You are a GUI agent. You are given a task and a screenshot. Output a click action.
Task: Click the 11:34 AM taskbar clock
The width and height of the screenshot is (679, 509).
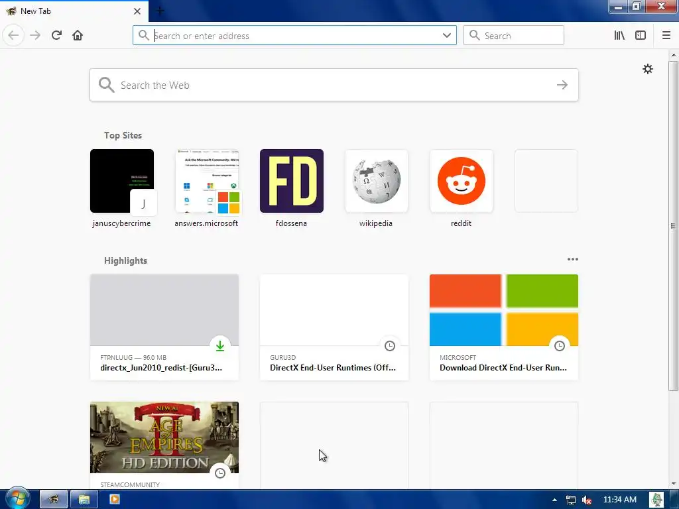620,500
